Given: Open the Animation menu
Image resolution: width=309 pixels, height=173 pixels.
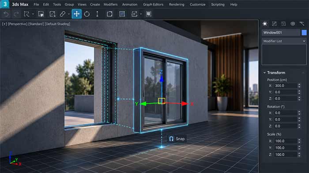Looking at the screenshot, I should [x=130, y=4].
